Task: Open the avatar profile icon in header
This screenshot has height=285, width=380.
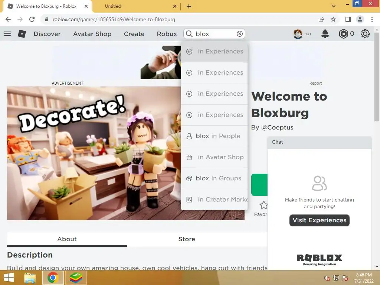Action: point(298,34)
